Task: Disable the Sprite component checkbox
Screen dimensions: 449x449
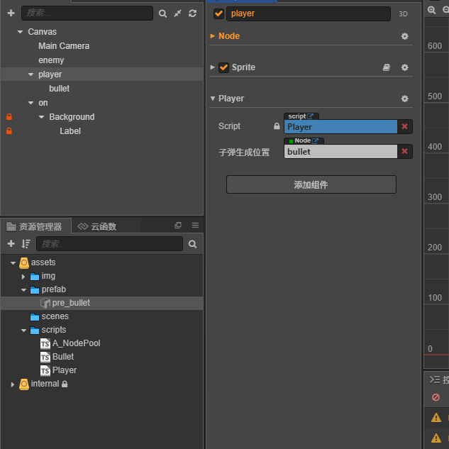Action: (224, 67)
